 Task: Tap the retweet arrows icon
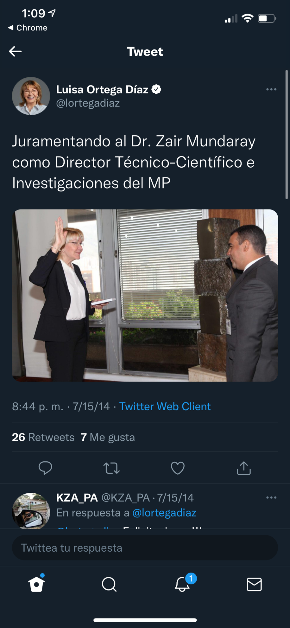click(111, 468)
